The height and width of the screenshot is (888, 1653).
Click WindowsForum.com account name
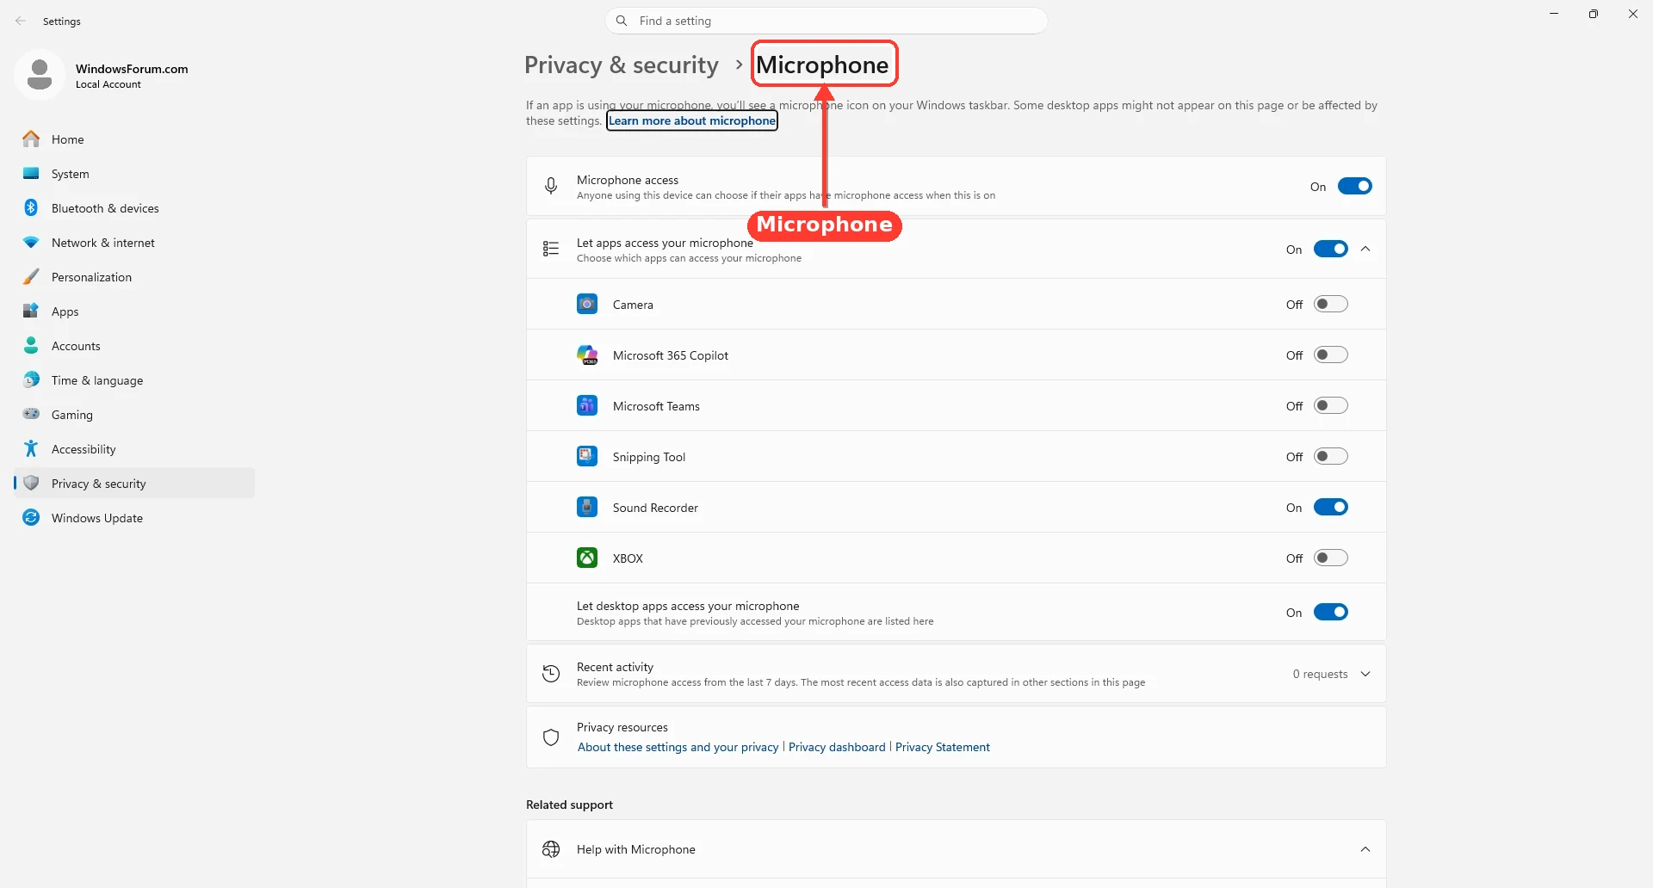point(132,69)
